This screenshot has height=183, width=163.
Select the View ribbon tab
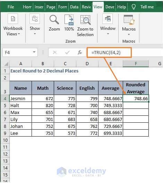tap(98, 7)
